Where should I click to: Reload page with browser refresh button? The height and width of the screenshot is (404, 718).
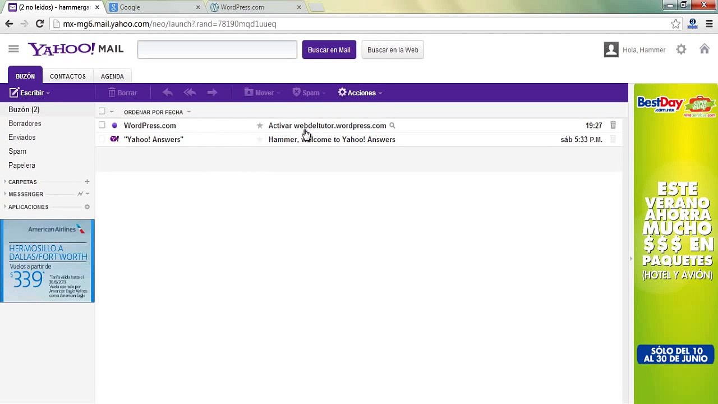tap(39, 24)
